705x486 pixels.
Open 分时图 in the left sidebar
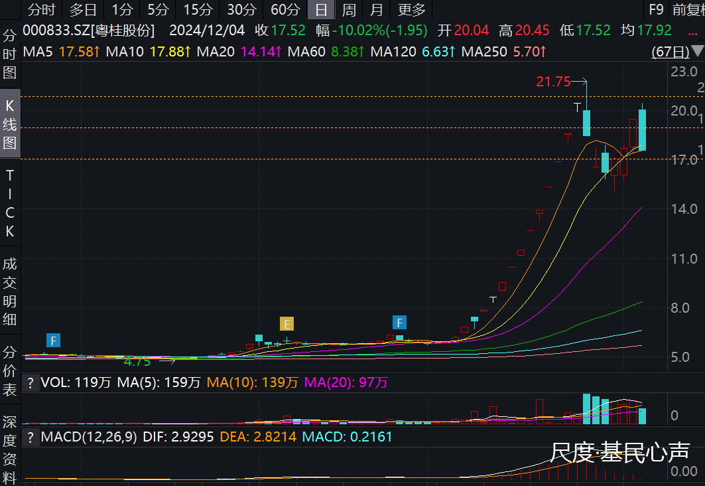coord(10,54)
